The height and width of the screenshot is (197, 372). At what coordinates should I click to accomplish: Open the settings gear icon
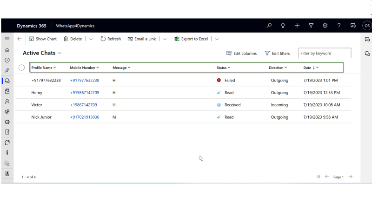coord(325,26)
